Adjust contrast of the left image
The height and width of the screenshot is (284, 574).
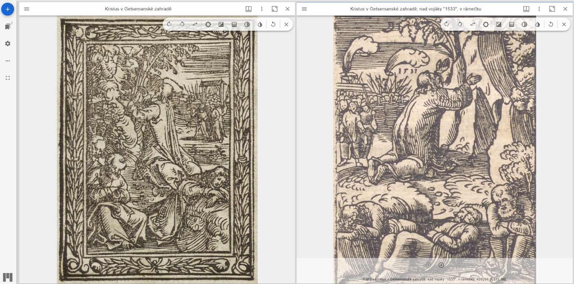click(x=221, y=24)
